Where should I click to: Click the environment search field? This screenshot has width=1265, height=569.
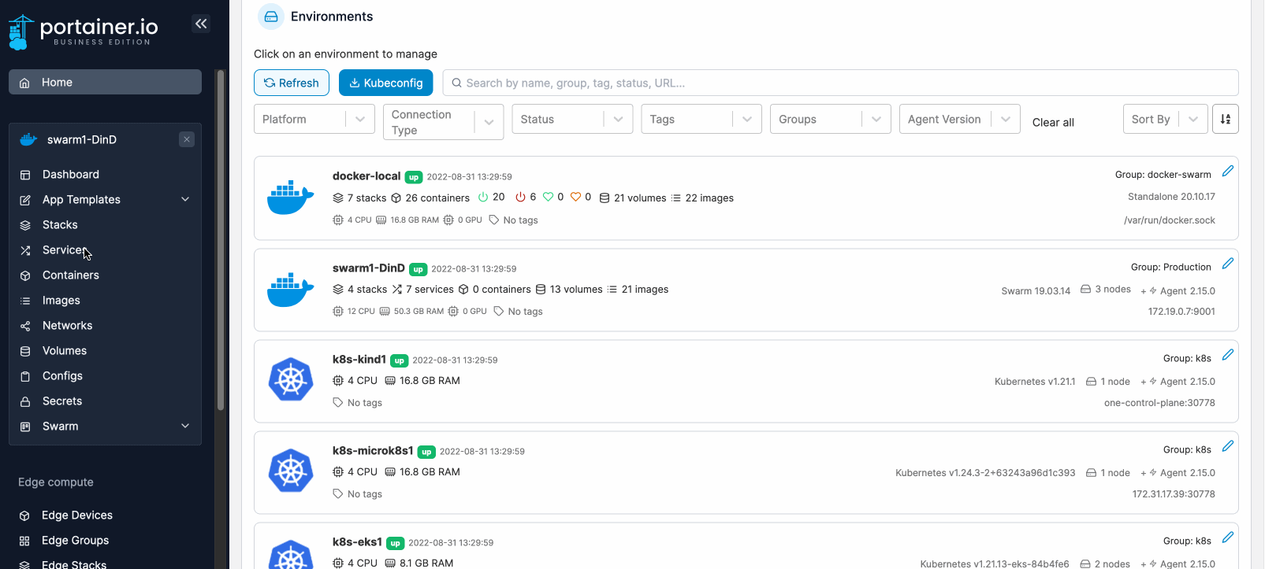click(x=840, y=83)
